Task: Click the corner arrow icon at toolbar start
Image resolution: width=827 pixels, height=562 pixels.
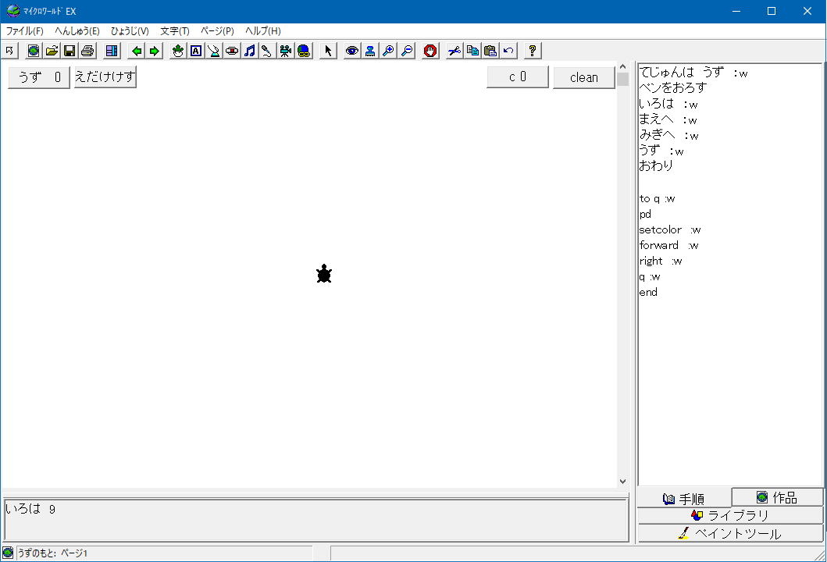Action: (x=9, y=51)
